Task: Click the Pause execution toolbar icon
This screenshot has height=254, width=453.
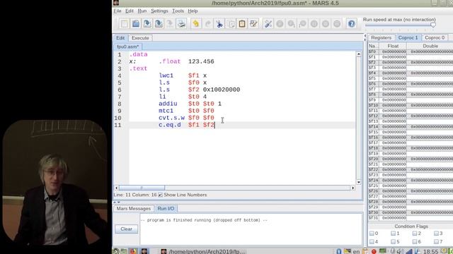Action: click(x=314, y=23)
